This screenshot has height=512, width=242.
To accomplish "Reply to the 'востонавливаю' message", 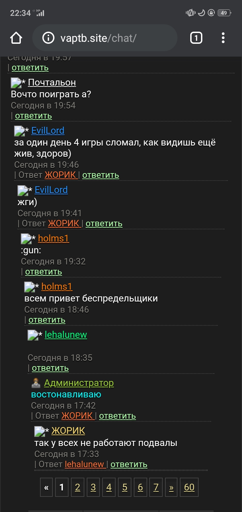I will [117, 416].
